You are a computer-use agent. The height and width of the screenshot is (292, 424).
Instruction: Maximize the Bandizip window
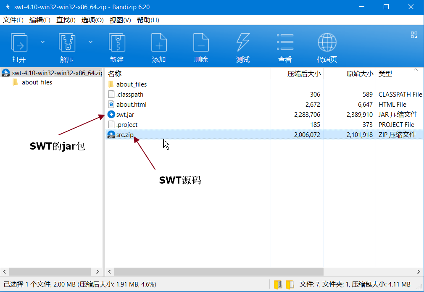click(x=386, y=7)
